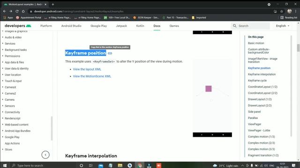Image resolution: width=300 pixels, height=168 pixels.
Task: Open the Mail app on the taskbar
Action: (101, 166)
